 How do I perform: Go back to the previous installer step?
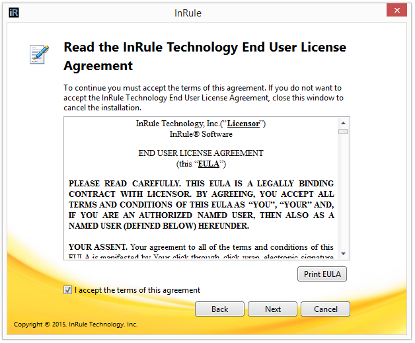tap(220, 309)
